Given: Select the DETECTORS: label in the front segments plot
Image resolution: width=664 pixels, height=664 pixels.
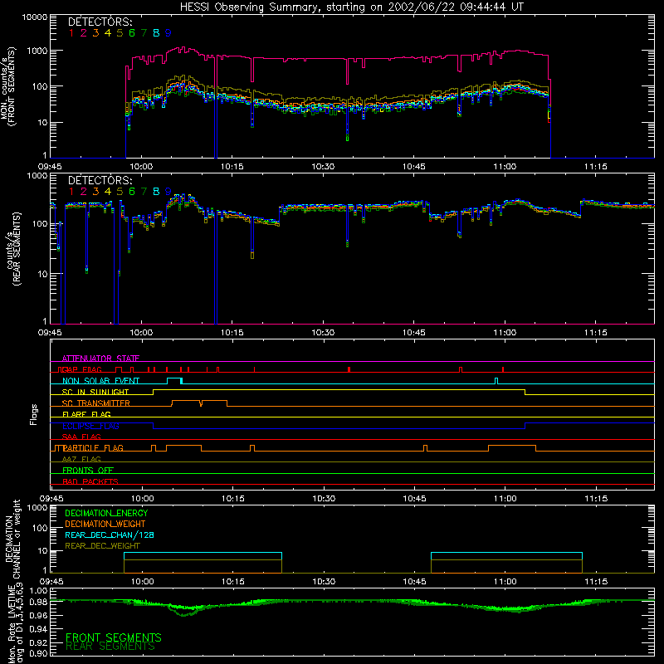Looking at the screenshot, I should pyautogui.click(x=100, y=22).
